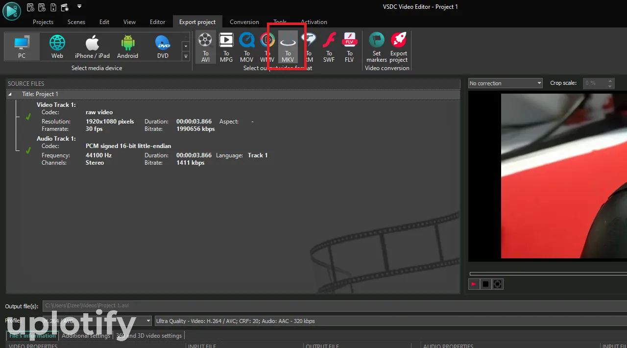Click the SOURCE FILES panel header

[x=233, y=84]
